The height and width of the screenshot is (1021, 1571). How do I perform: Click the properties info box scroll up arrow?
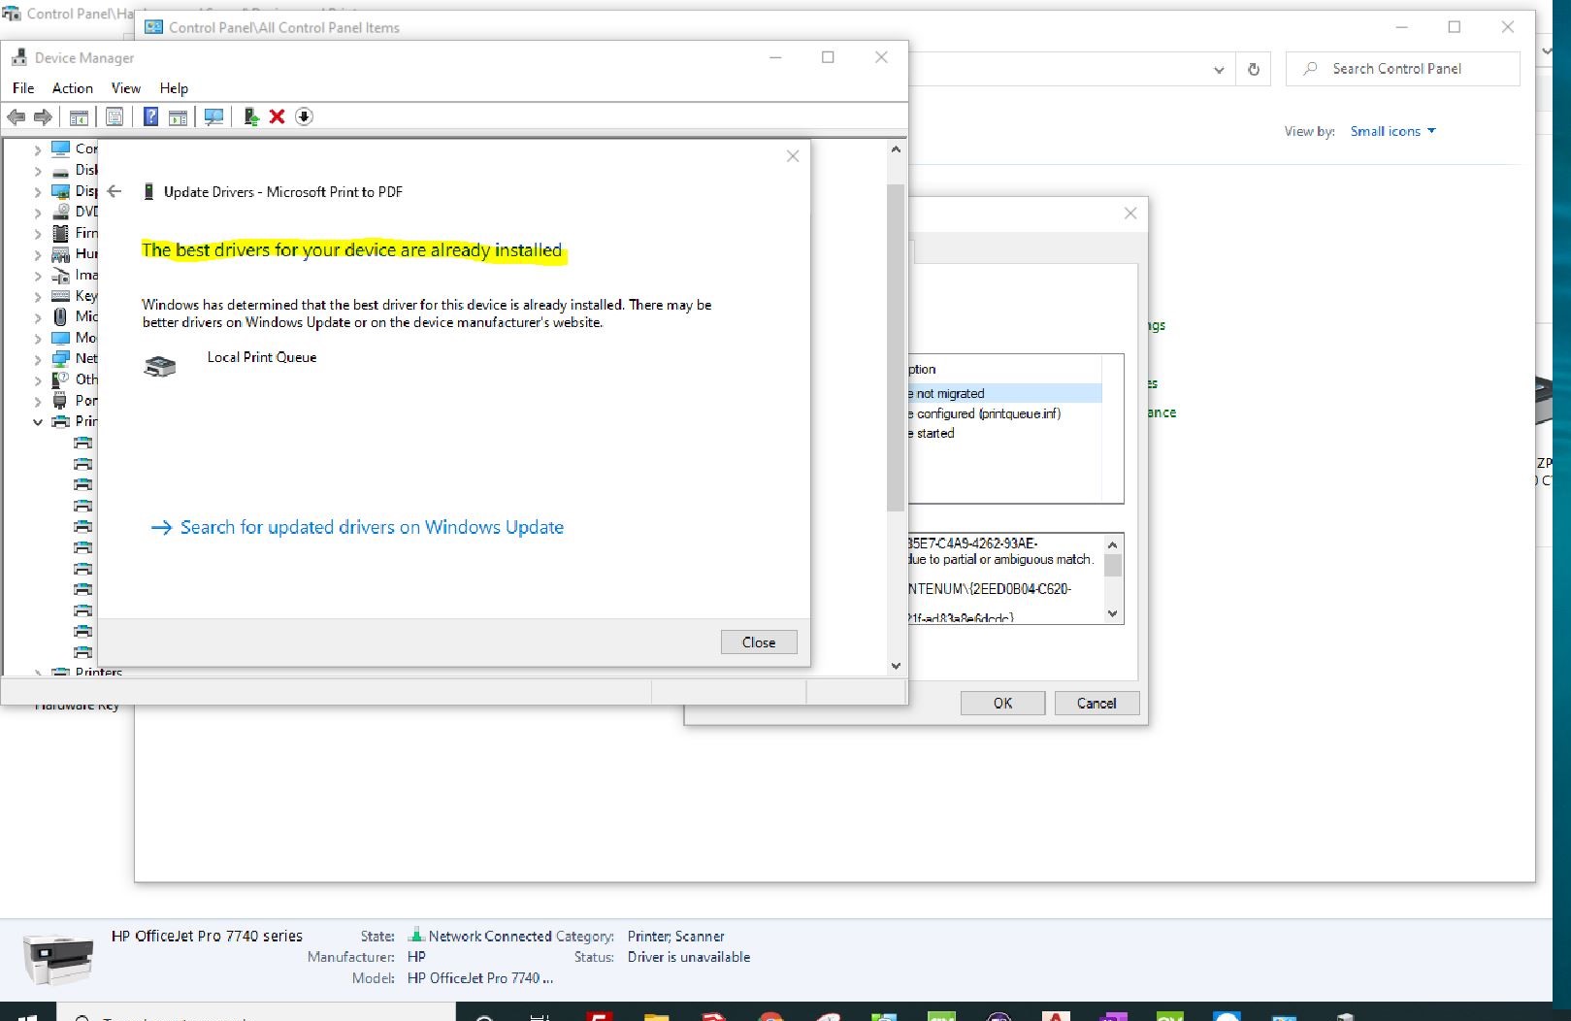point(1113,544)
